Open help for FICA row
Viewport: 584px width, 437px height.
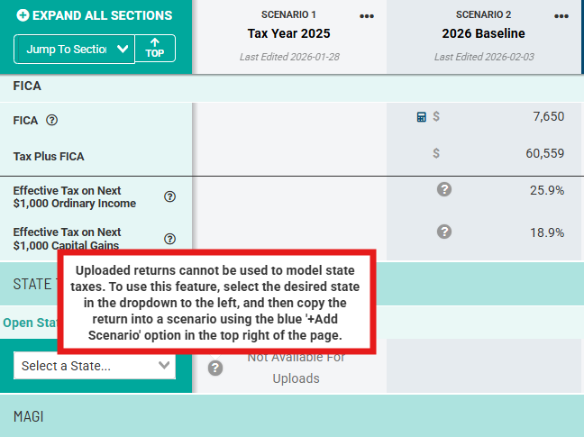(52, 120)
